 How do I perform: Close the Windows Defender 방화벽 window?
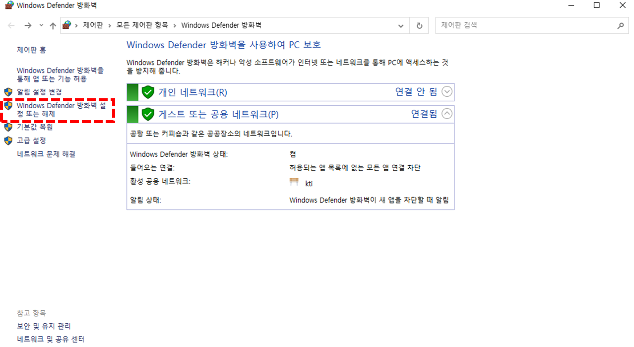[622, 5]
